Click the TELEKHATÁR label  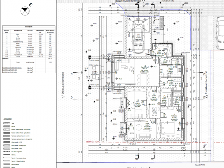pos(200,165)
